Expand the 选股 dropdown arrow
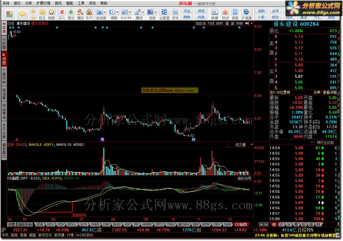343x241 pixels. click(156, 12)
